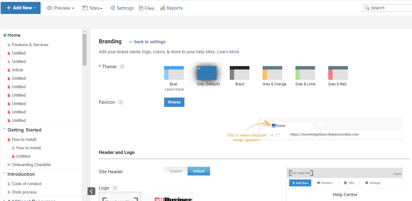The height and width of the screenshot is (201, 412).
Task: Click the Browse button for favicon
Action: pos(174,102)
